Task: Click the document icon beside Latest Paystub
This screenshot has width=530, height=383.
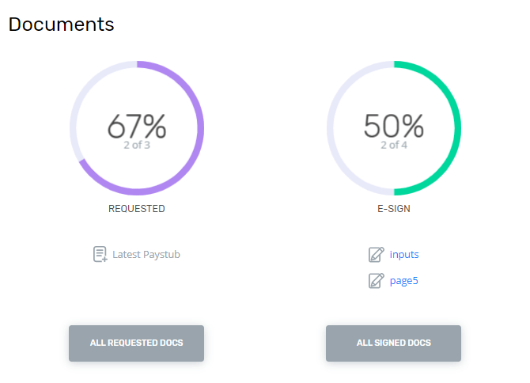Action: pos(100,254)
